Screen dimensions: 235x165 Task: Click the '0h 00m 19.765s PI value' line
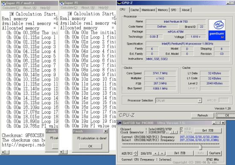(x=32, y=126)
